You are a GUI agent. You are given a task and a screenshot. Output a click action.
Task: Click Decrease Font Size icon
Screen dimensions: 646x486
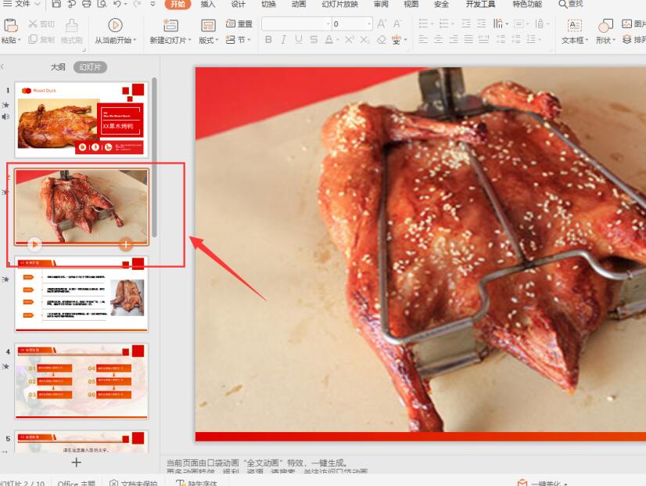(x=397, y=24)
